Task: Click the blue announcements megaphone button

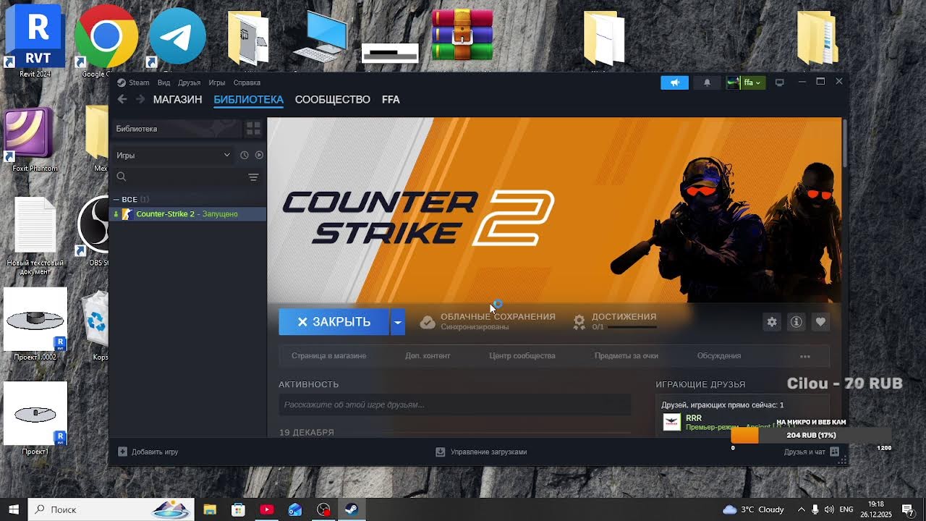Action: [x=674, y=82]
